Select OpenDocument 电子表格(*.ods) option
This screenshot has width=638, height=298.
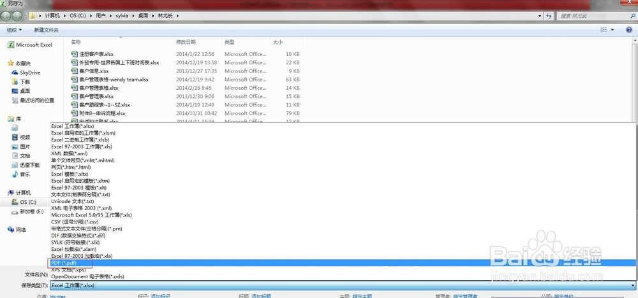coord(343,276)
